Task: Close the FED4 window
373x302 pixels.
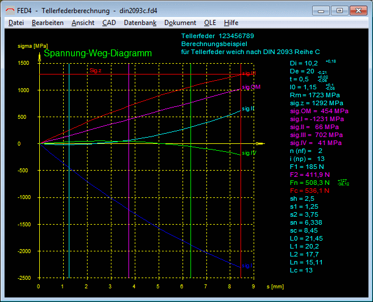Action: point(358,10)
